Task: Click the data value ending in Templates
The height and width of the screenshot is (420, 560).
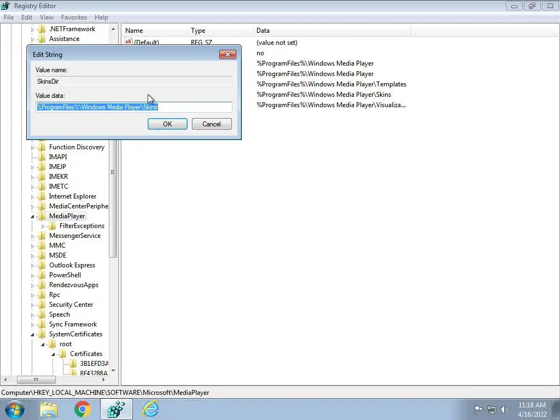Action: [331, 84]
